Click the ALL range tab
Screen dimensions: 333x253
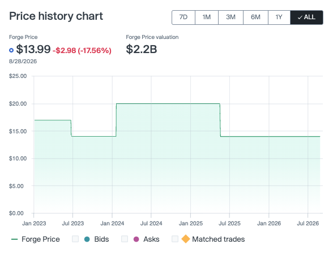pos(307,17)
